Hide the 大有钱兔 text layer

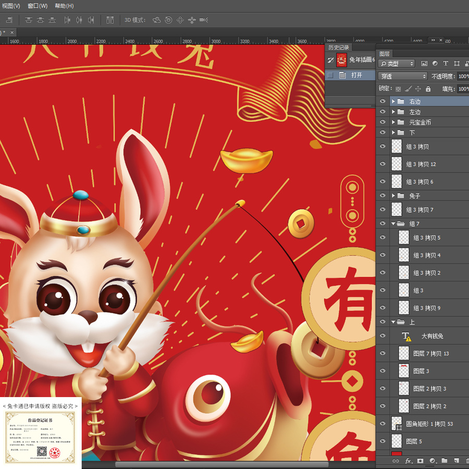point(382,336)
